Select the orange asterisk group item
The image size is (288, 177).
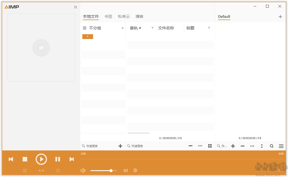88,36
